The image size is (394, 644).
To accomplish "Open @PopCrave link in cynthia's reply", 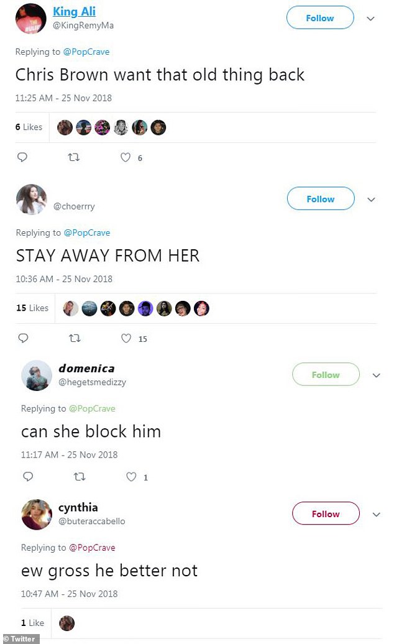I will 92,548.
